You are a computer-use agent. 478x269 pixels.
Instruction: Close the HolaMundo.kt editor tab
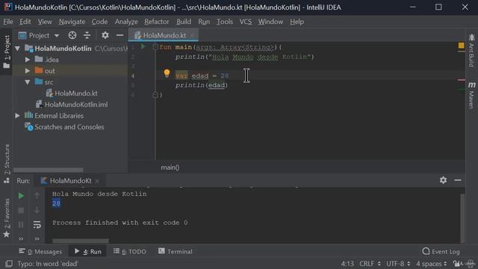pyautogui.click(x=192, y=35)
